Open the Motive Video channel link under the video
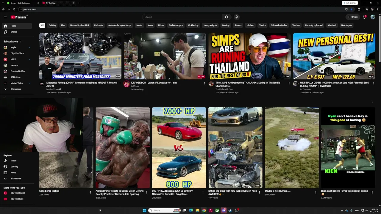Image resolution: width=381 pixels, height=214 pixels. coord(52,89)
